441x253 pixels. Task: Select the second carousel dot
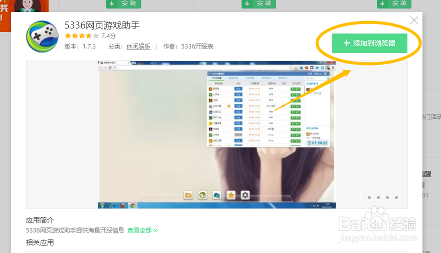click(x=369, y=197)
